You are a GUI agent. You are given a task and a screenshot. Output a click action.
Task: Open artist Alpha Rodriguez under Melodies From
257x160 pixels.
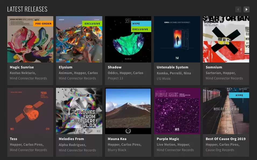coord(72,145)
